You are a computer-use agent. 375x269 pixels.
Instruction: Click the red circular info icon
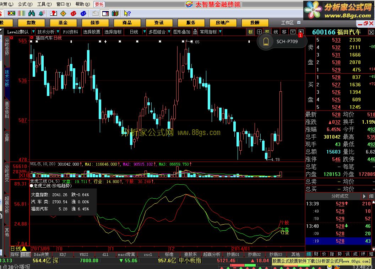(x=74, y=14)
